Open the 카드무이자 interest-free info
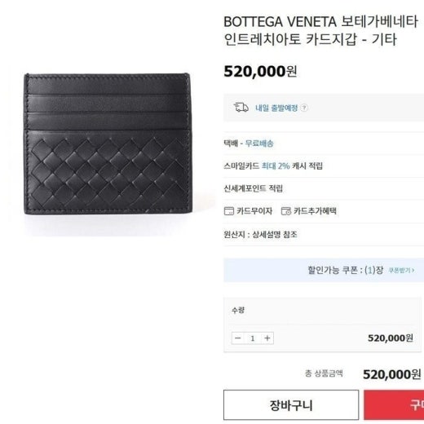The height and width of the screenshot is (424, 424). pos(254,211)
